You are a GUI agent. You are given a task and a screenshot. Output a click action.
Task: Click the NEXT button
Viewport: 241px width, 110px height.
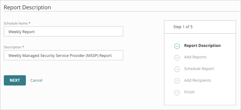[15, 80]
